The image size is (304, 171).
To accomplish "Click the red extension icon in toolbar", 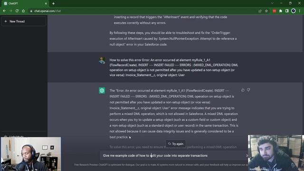I will (274, 11).
